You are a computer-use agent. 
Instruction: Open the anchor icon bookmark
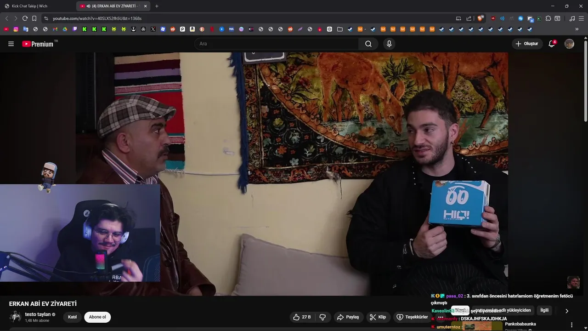click(x=133, y=29)
